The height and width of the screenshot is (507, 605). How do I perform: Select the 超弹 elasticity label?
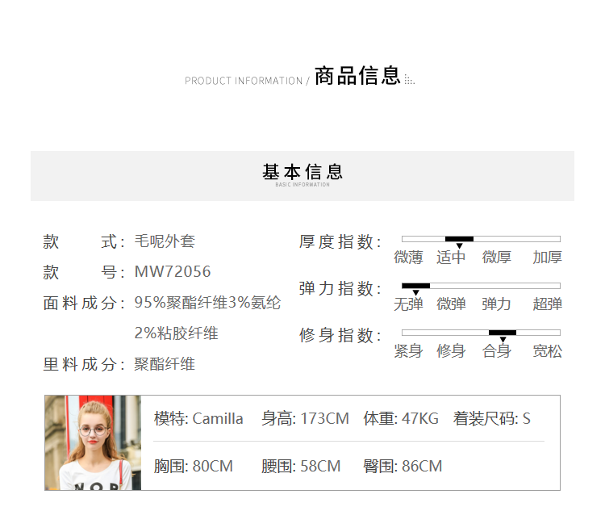(x=547, y=304)
